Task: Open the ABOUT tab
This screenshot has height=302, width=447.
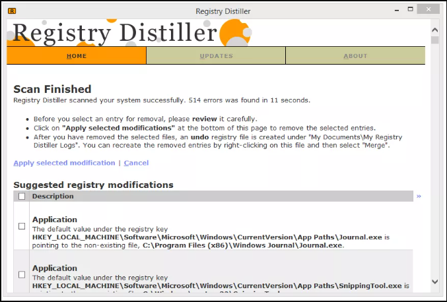Action: coord(355,56)
